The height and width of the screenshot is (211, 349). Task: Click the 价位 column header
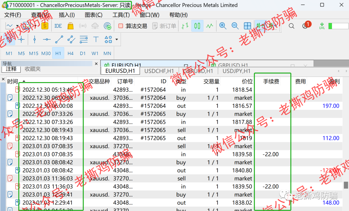[247, 81]
